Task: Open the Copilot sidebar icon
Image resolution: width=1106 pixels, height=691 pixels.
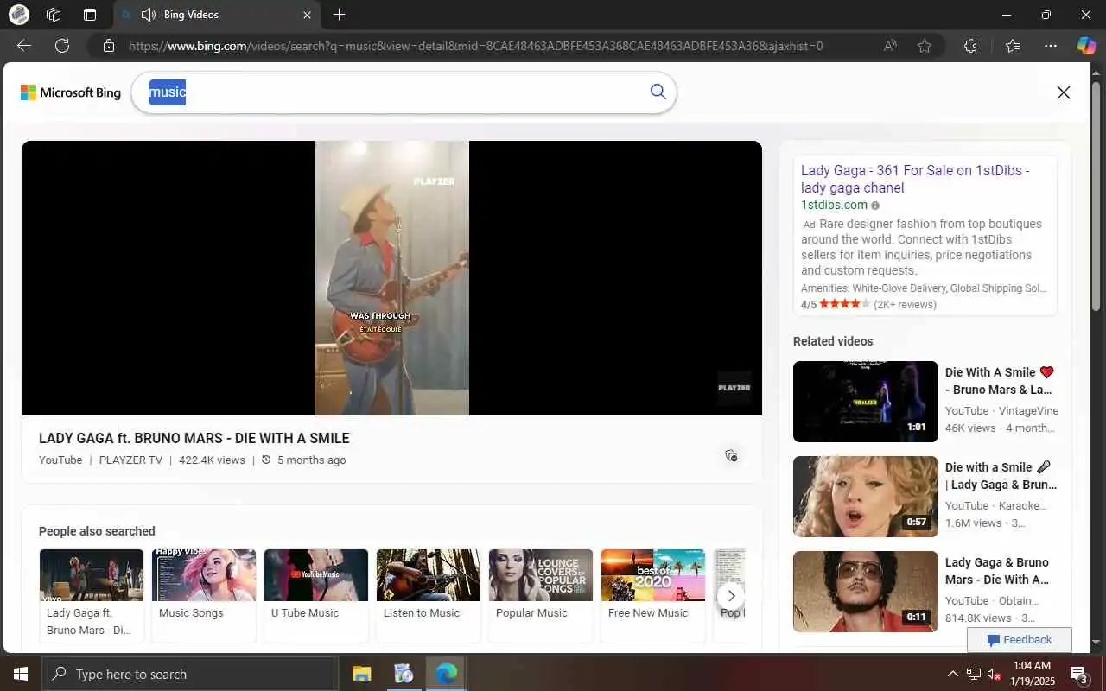Action: (x=1086, y=46)
